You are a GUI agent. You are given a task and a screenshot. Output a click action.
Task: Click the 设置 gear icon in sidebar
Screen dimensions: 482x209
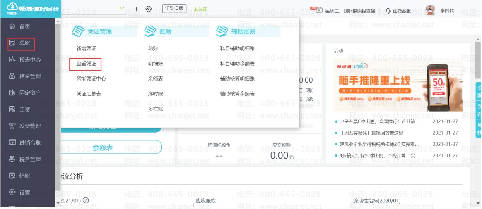click(12, 192)
